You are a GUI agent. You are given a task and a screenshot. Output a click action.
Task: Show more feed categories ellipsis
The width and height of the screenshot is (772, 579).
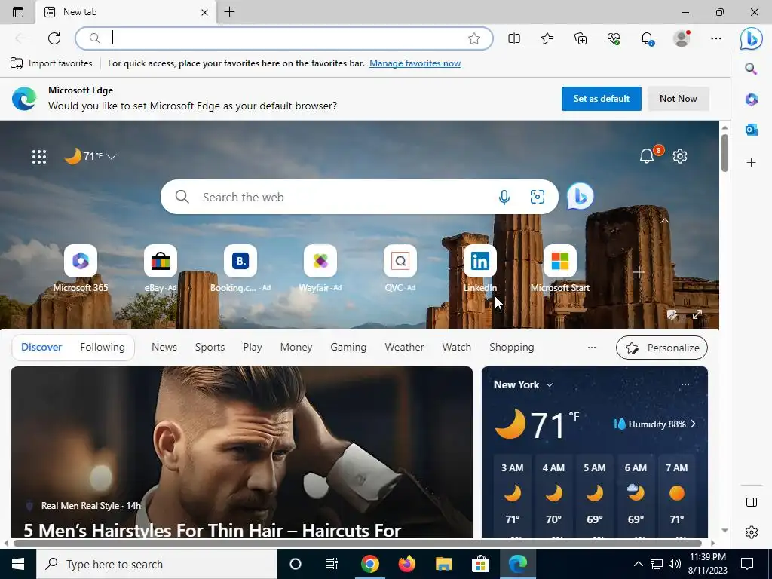592,348
